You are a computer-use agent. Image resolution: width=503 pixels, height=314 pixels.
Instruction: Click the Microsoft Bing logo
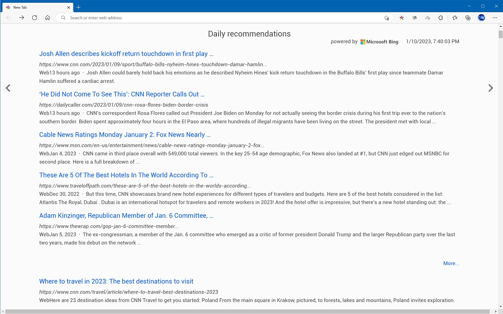[379, 42]
